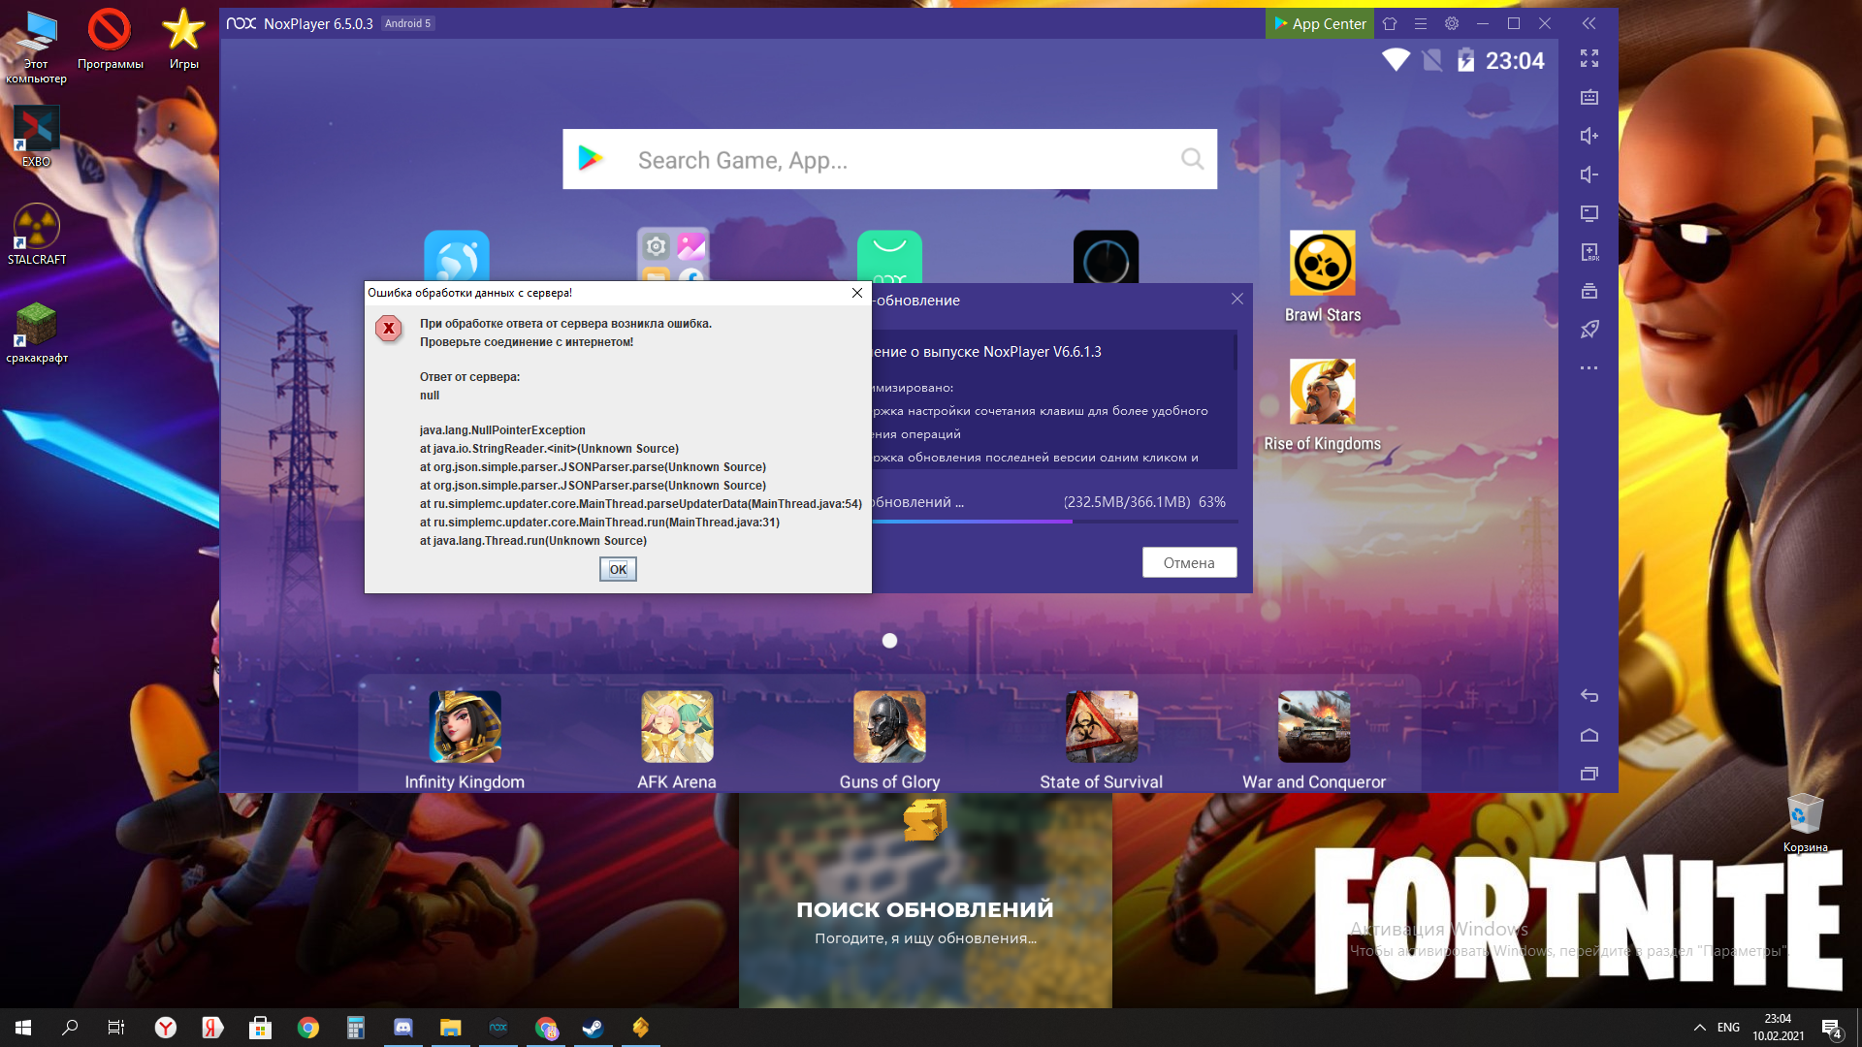Open the multi-window view icon in sidebar
This screenshot has width=1862, height=1047.
tap(1589, 292)
